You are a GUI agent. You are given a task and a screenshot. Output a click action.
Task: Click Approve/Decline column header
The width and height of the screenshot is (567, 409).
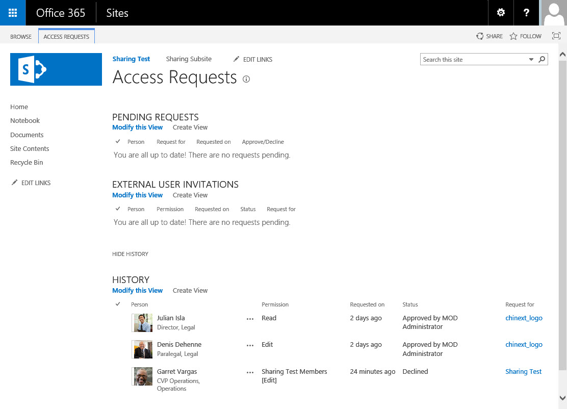point(263,142)
